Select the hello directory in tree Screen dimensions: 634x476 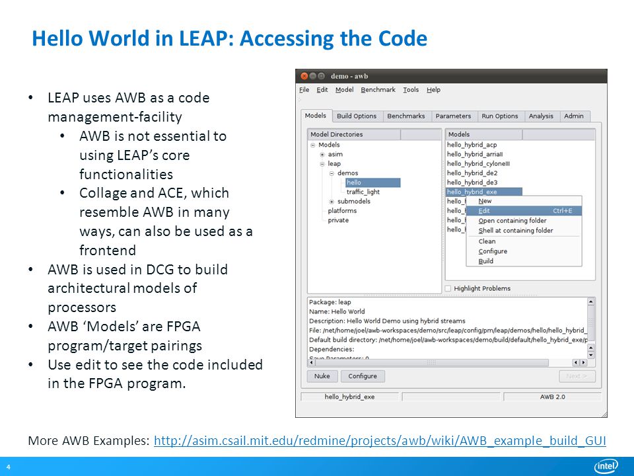pos(372,182)
